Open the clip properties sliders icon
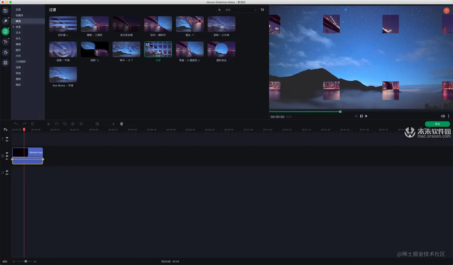 [81, 124]
